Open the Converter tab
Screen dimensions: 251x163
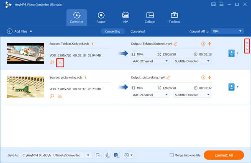[77, 18]
